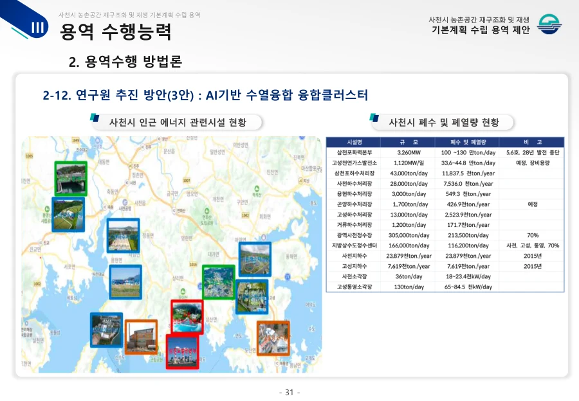Open the blue-framed photo beside 사천대교

(125, 282)
